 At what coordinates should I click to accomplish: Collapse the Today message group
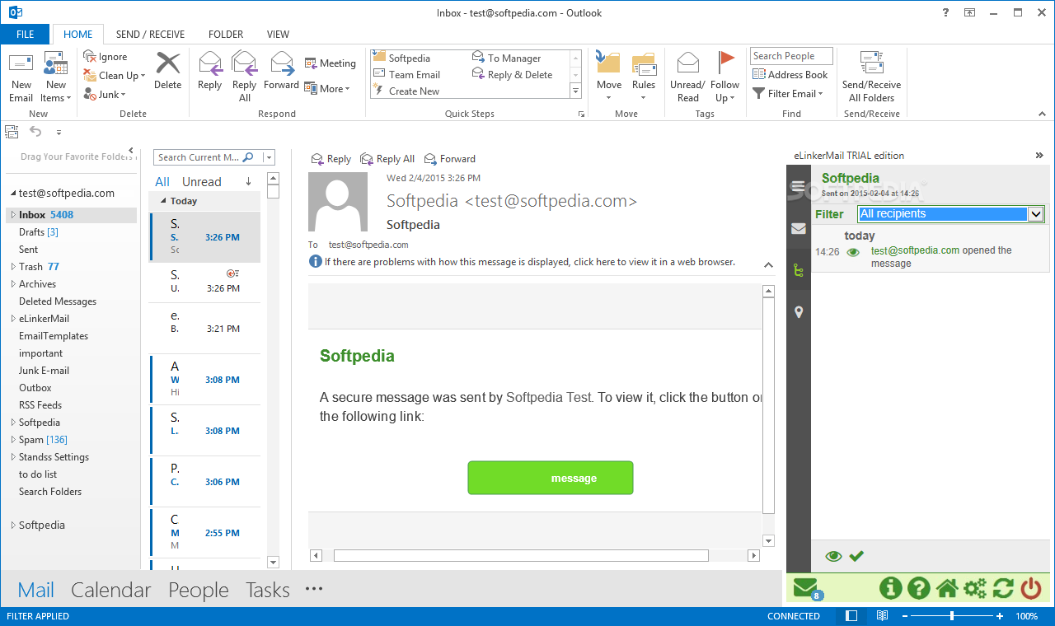click(x=163, y=201)
